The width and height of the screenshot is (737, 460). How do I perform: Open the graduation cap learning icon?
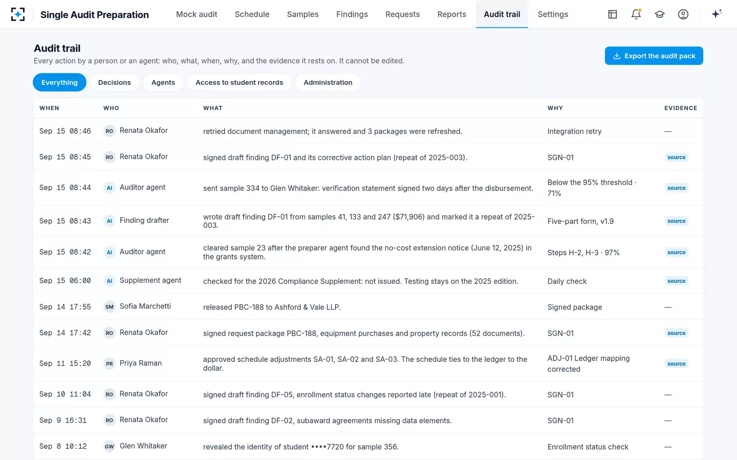[x=660, y=14]
